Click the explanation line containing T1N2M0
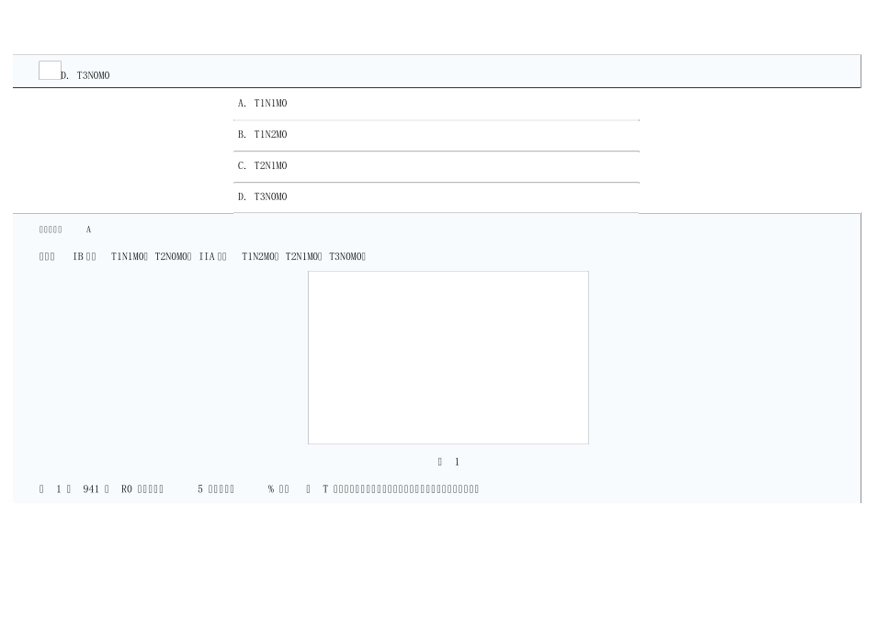Screen dimensions: 873x617 (202, 256)
